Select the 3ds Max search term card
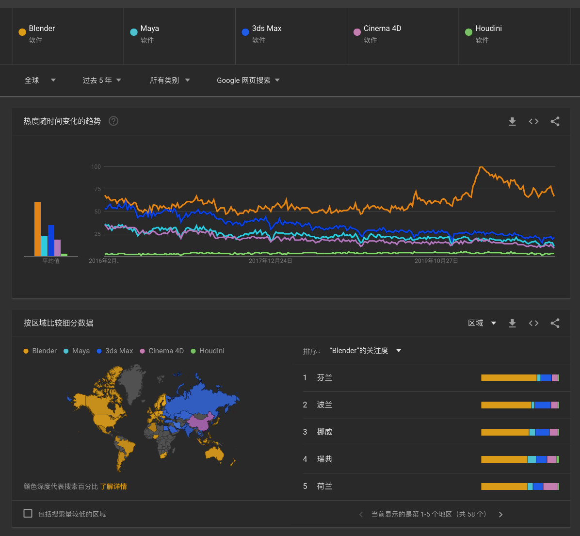Image resolution: width=580 pixels, height=536 pixels. (x=291, y=36)
